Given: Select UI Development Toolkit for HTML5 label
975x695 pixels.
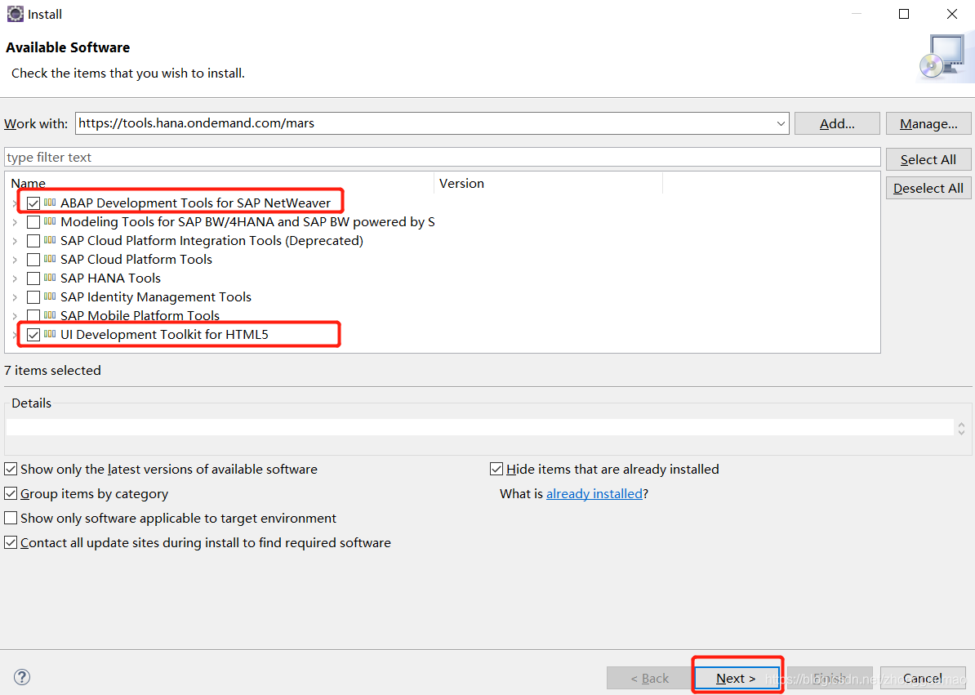Looking at the screenshot, I should [164, 335].
